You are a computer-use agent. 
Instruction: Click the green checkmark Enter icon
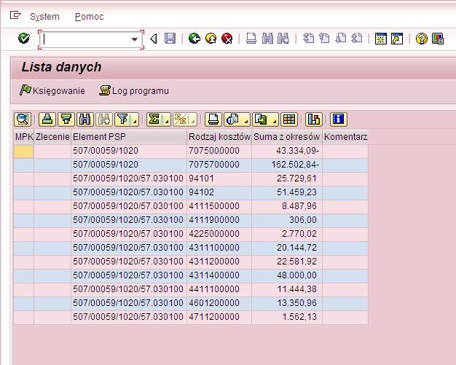point(24,39)
